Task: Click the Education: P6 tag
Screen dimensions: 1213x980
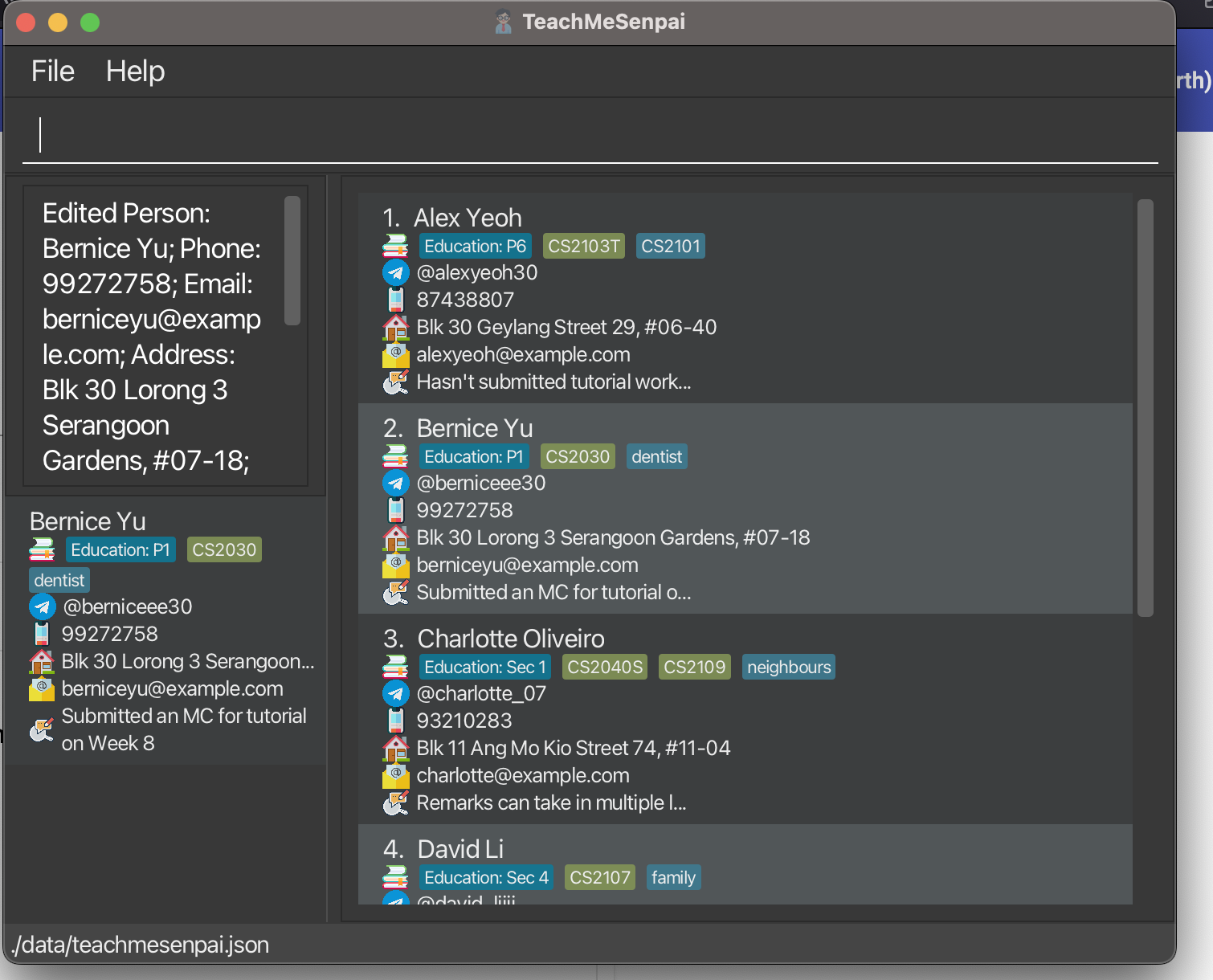Action: pyautogui.click(x=475, y=246)
